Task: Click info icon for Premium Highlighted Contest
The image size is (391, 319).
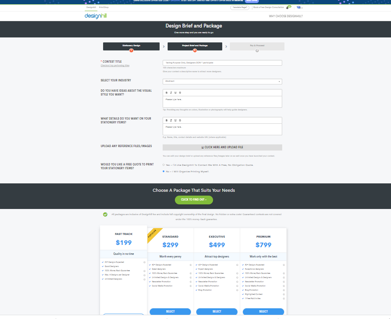Action: [x=284, y=295]
